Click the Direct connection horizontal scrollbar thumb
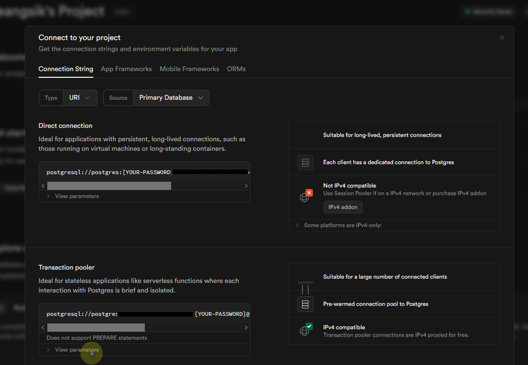The image size is (528, 365). click(109, 186)
